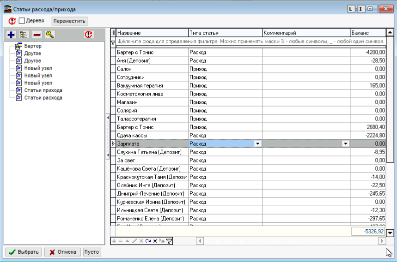Image resolution: width=397 pixels, height=262 pixels.
Task: Click the red minus delete node icon
Action: pyautogui.click(x=37, y=35)
